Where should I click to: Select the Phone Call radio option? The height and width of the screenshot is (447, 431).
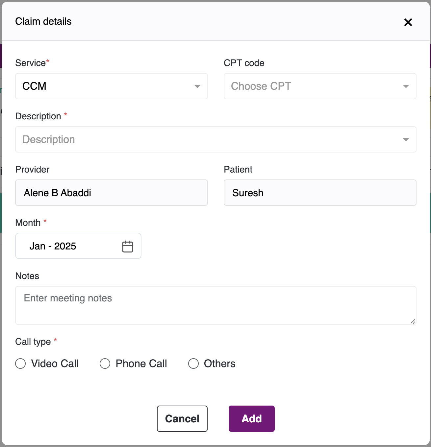click(105, 364)
